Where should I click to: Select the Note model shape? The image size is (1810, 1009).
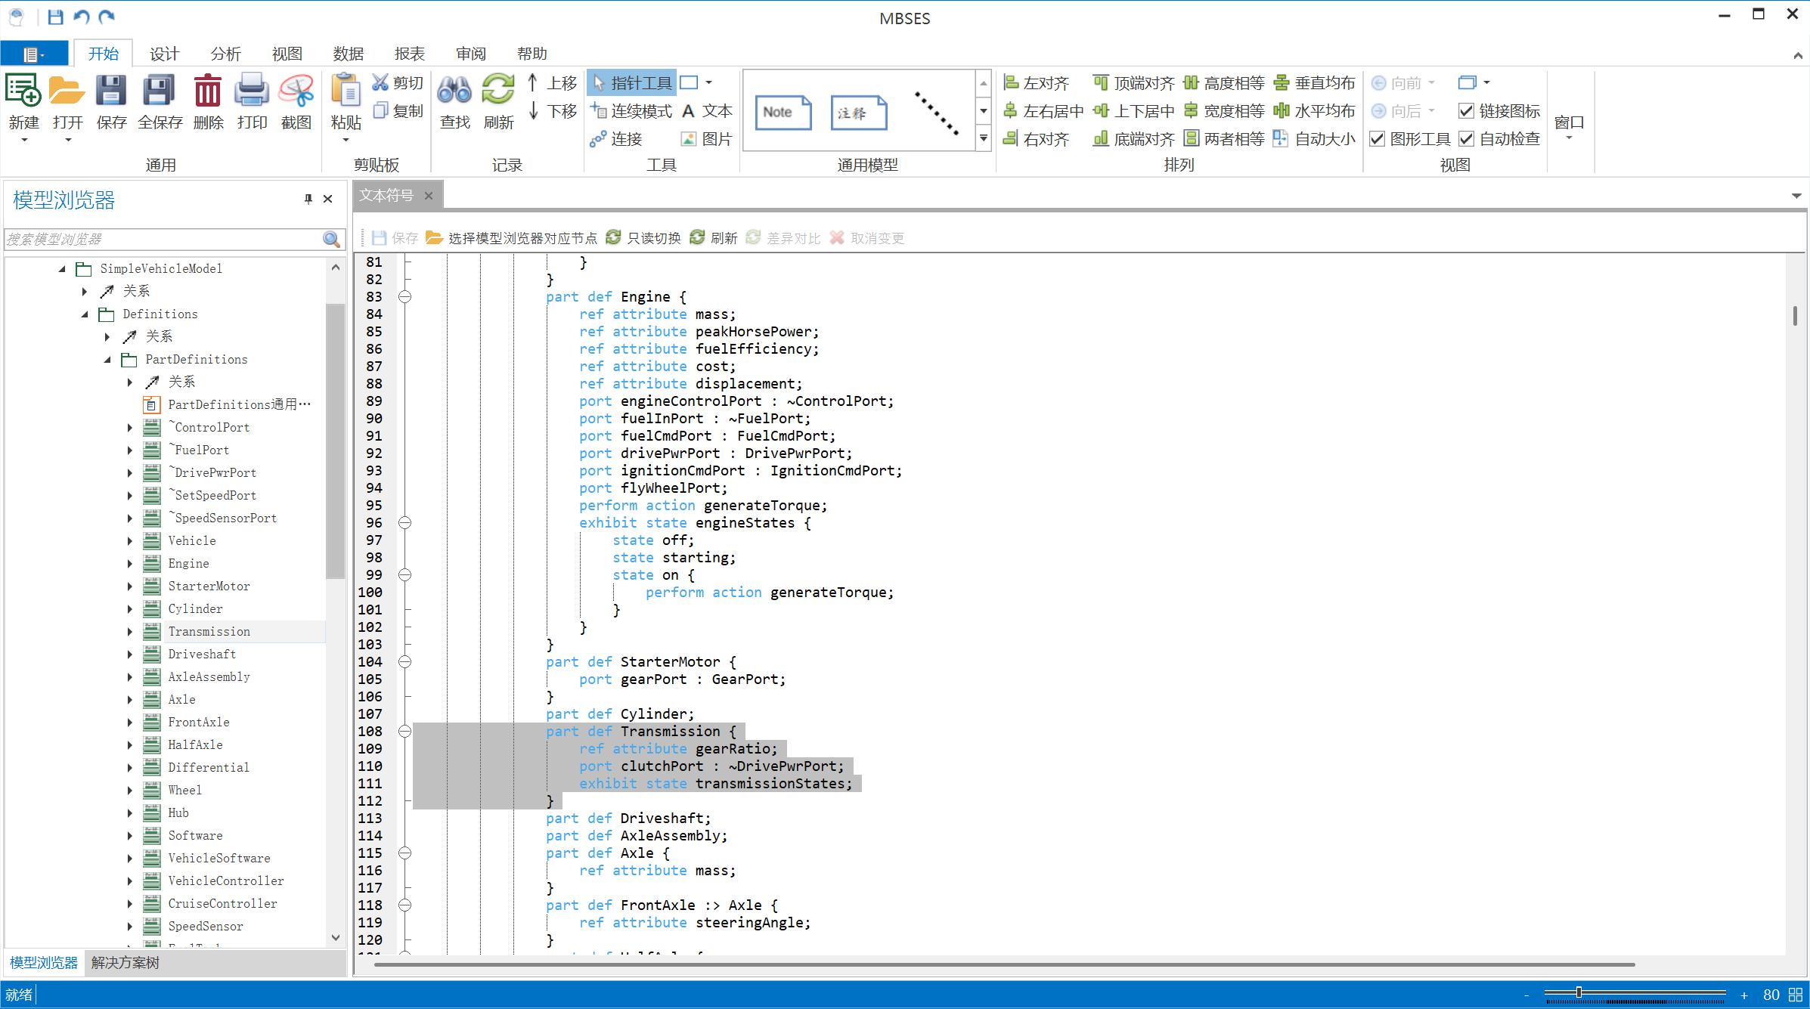(783, 113)
